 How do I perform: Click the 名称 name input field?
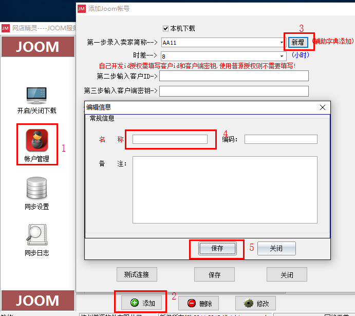(170, 139)
